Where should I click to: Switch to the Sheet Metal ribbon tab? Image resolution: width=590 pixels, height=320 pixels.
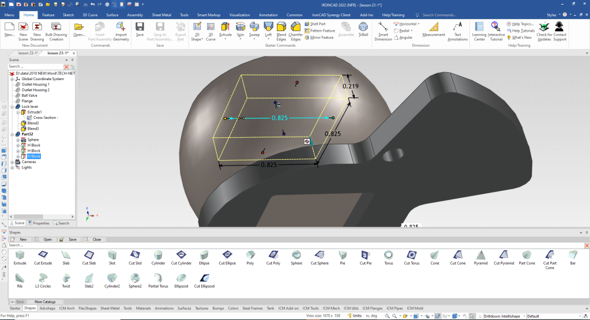click(x=160, y=14)
